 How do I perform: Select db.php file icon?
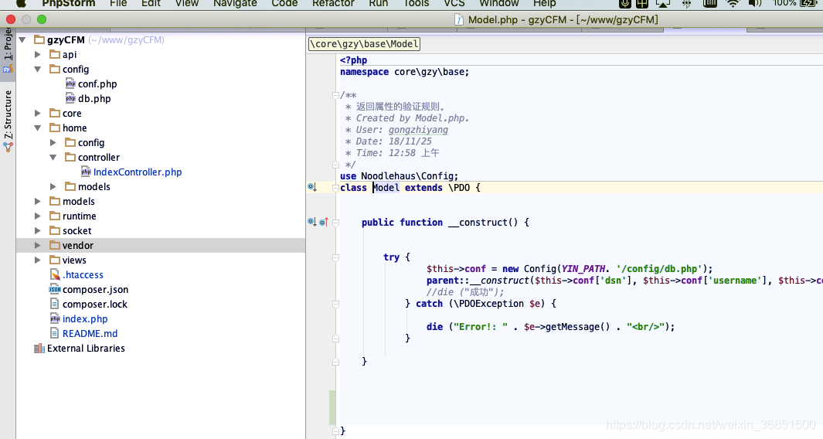pos(70,98)
